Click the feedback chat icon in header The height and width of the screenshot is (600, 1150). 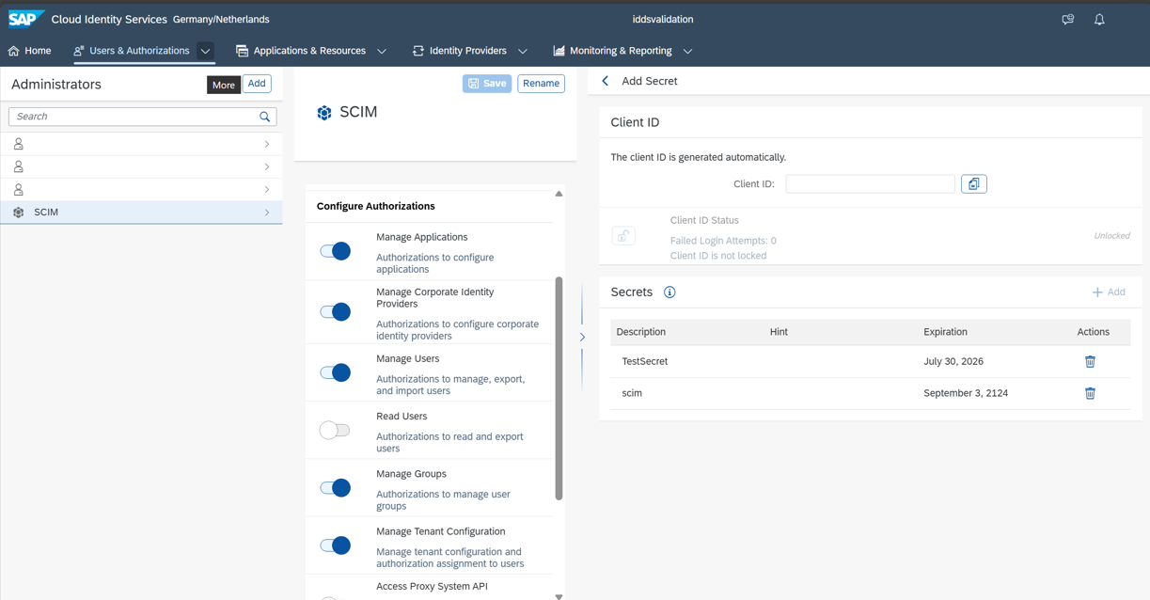pyautogui.click(x=1067, y=19)
